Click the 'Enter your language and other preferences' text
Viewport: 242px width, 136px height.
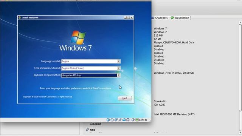[x=76, y=88]
